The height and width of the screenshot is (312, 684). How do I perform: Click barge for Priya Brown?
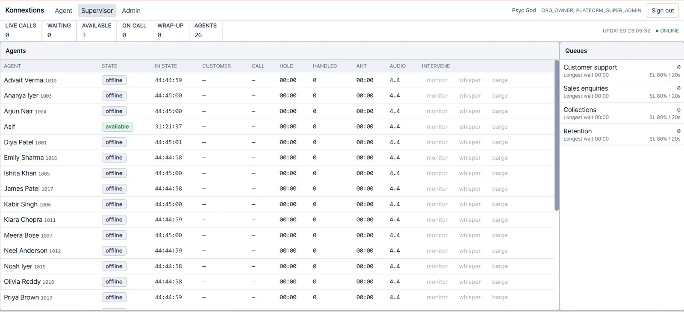500,297
